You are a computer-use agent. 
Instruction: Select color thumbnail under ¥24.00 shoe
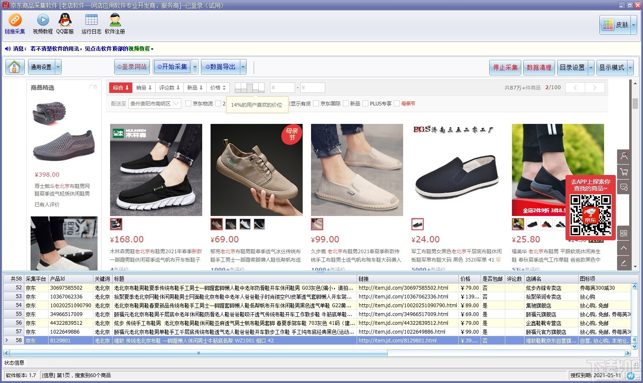(417, 224)
